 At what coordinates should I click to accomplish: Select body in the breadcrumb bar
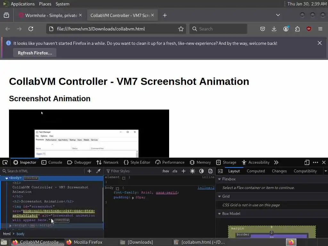pyautogui.click(x=20, y=234)
